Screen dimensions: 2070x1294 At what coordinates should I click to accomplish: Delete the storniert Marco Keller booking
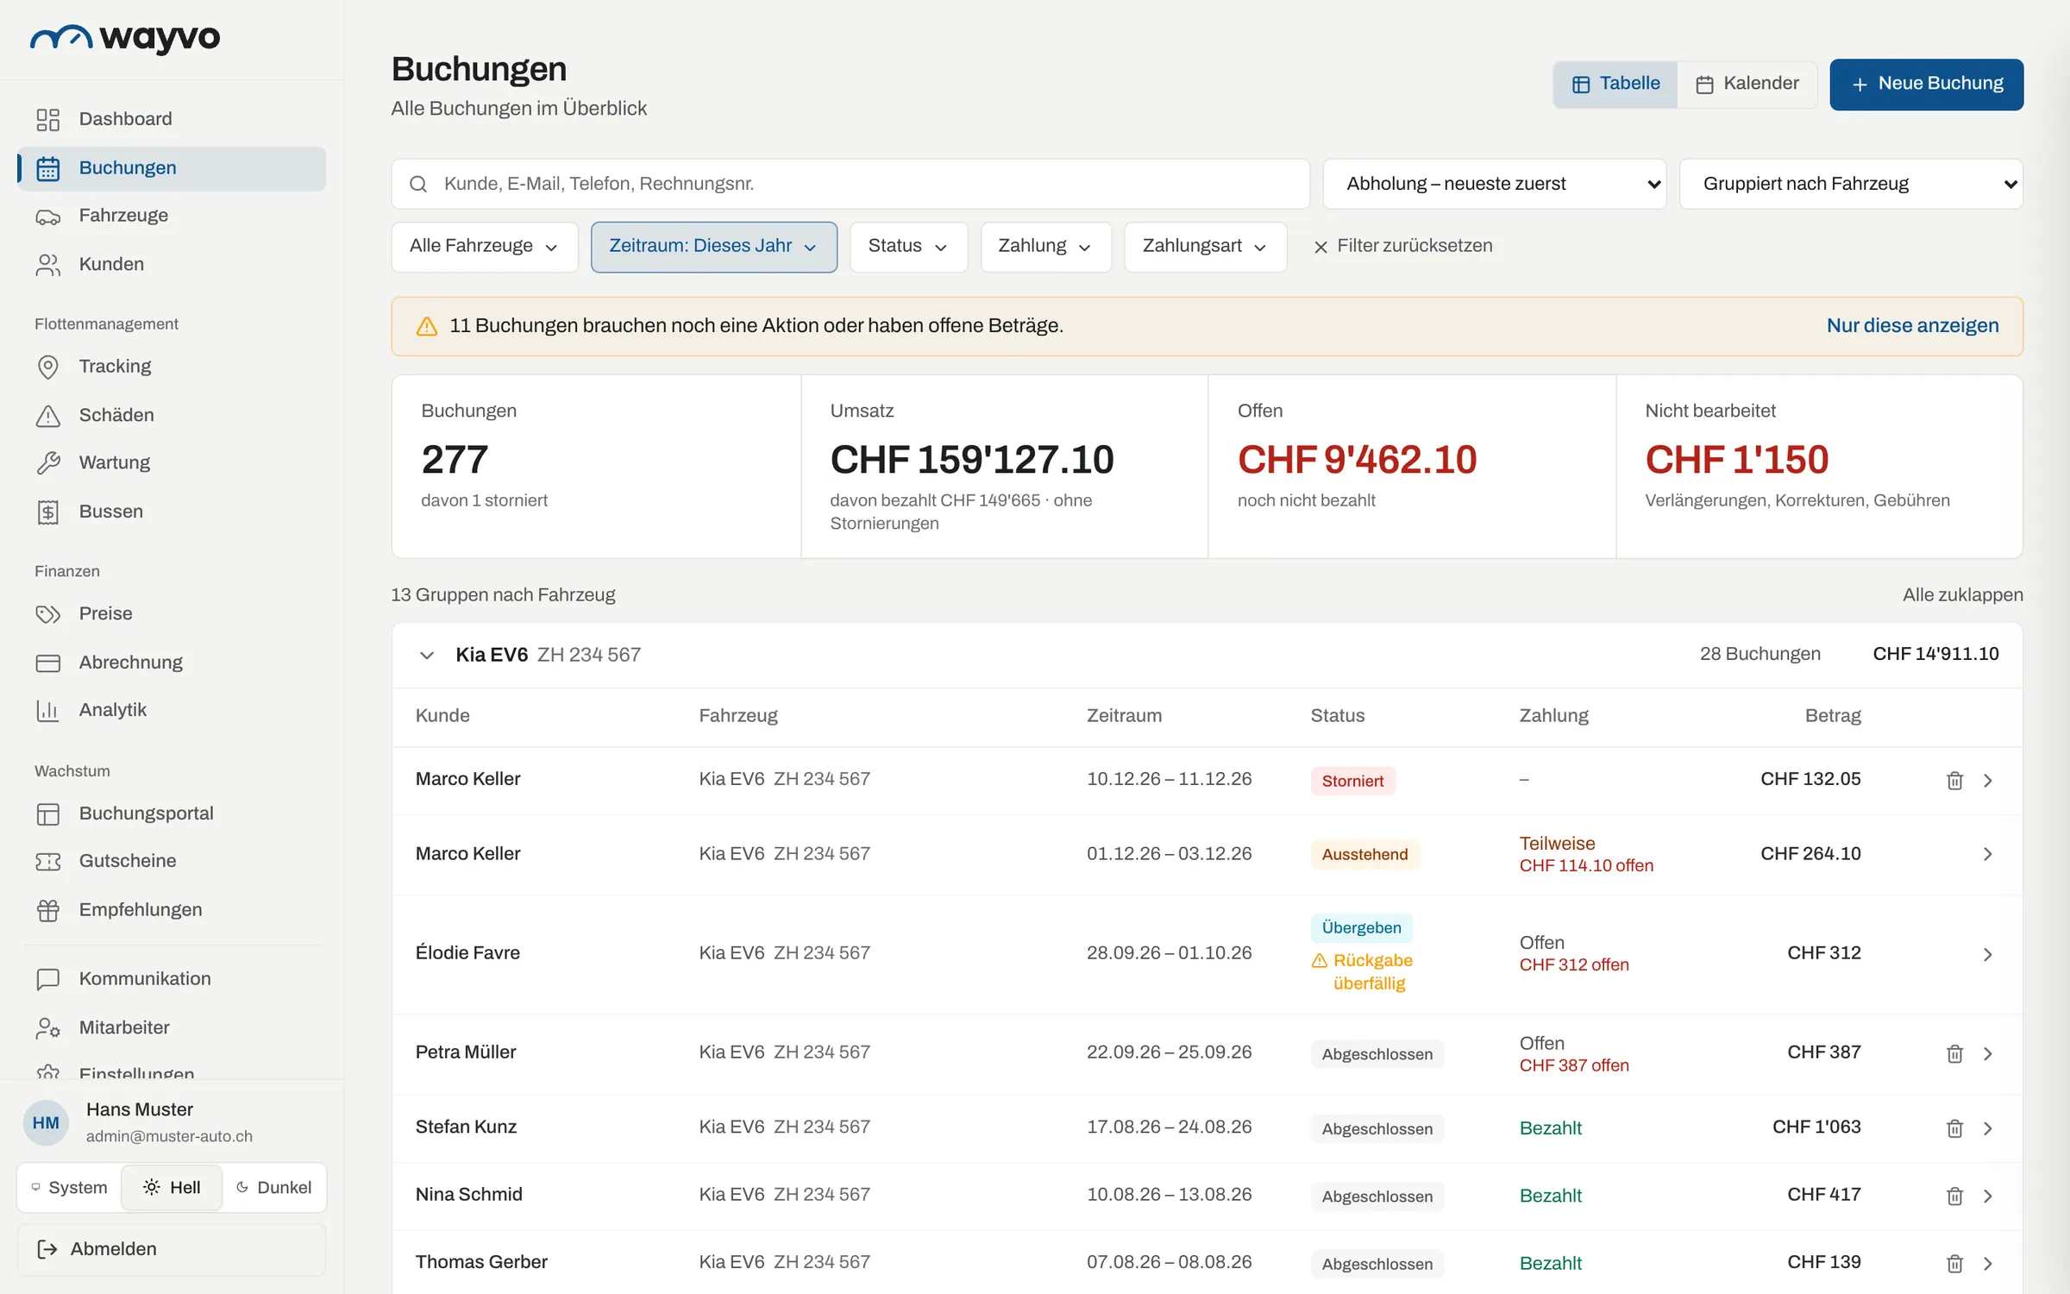(x=1954, y=781)
